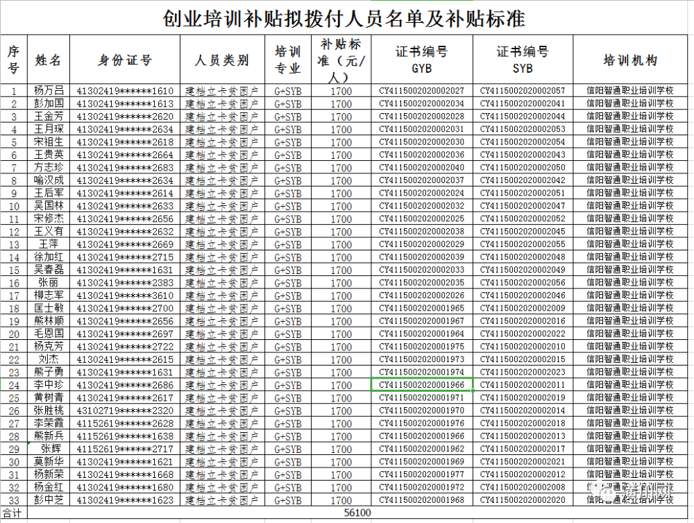Viewport: 694px width, 523px height.
Task: Click SYB certificate CY4115002020002057
Action: (523, 91)
